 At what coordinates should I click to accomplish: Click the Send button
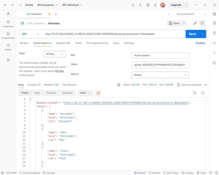[x=192, y=34]
